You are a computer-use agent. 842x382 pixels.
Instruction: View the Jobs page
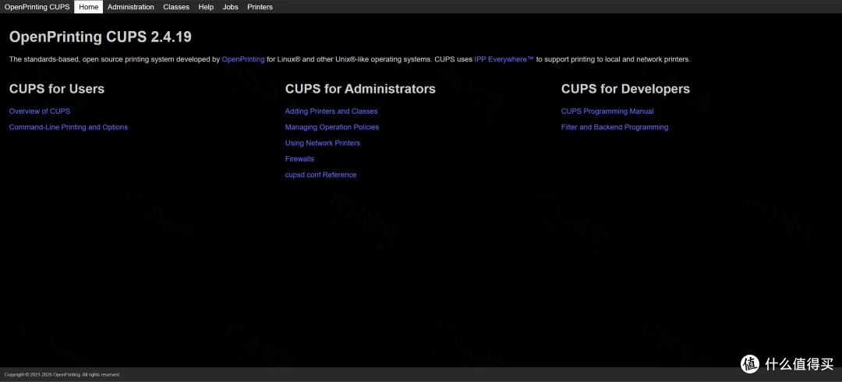(x=230, y=7)
